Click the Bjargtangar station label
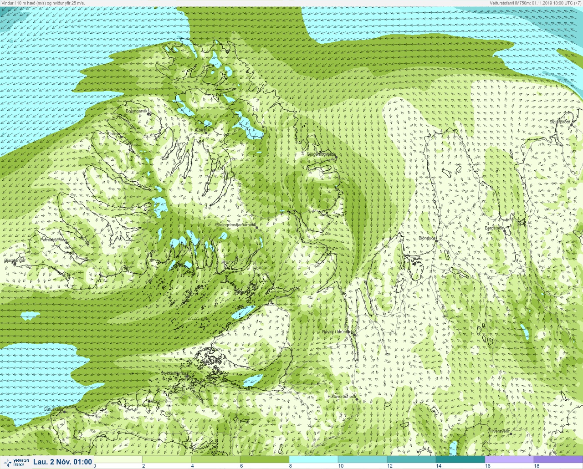 pos(15,261)
